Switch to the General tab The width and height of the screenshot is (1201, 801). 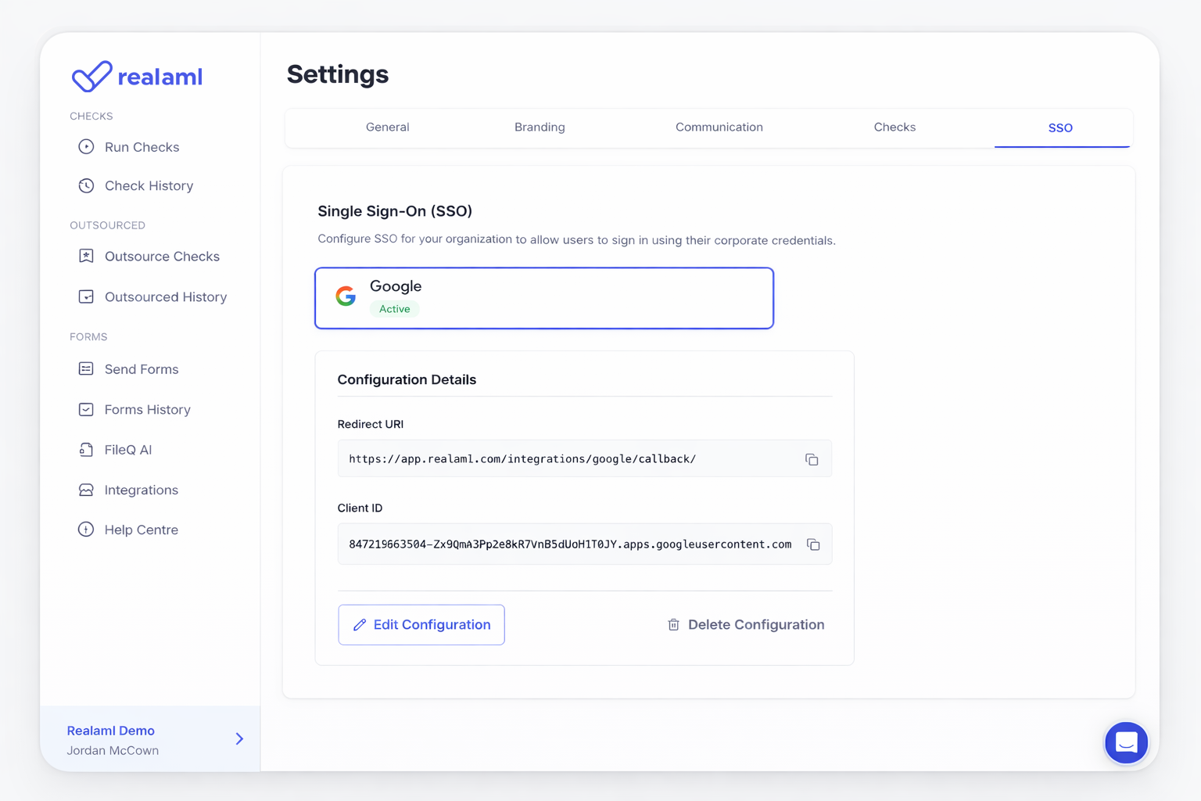tap(387, 128)
